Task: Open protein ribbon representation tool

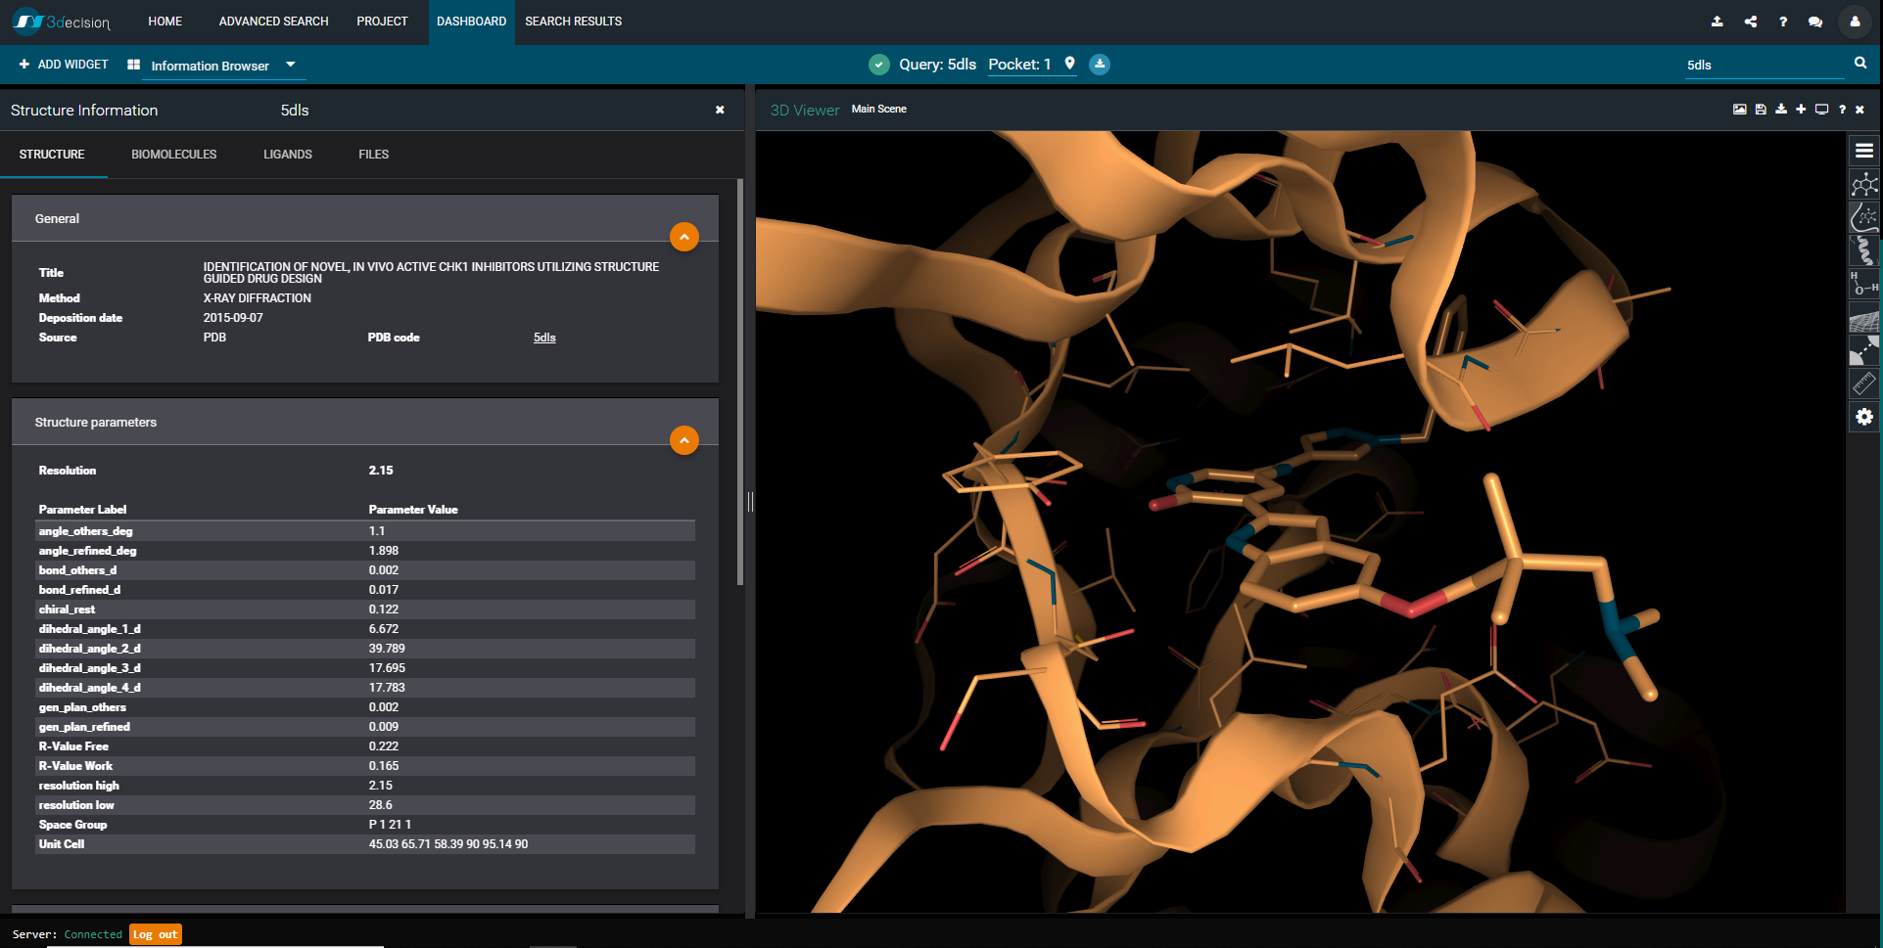Action: click(1863, 250)
